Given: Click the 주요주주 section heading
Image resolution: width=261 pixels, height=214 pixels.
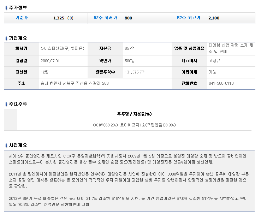Looking at the screenshot, I should tap(18, 104).
